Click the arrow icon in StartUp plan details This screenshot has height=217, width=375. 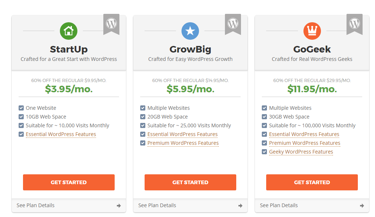(x=119, y=206)
